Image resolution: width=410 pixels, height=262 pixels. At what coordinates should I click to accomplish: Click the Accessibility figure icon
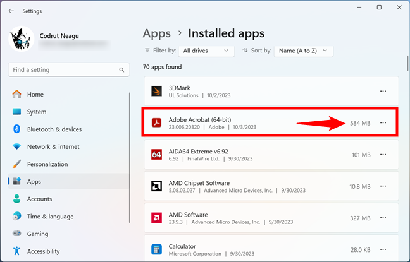(16, 251)
